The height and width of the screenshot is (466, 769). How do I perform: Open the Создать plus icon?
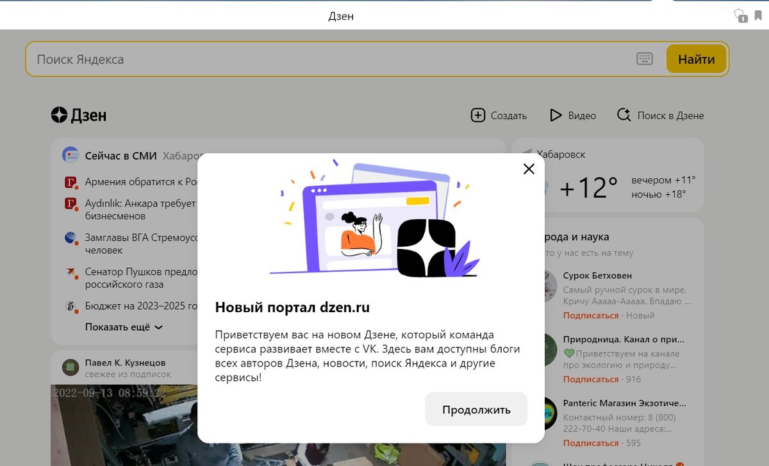tap(478, 115)
